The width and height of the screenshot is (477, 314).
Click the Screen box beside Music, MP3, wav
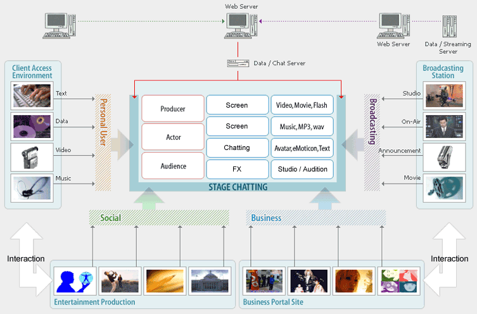[x=238, y=126]
